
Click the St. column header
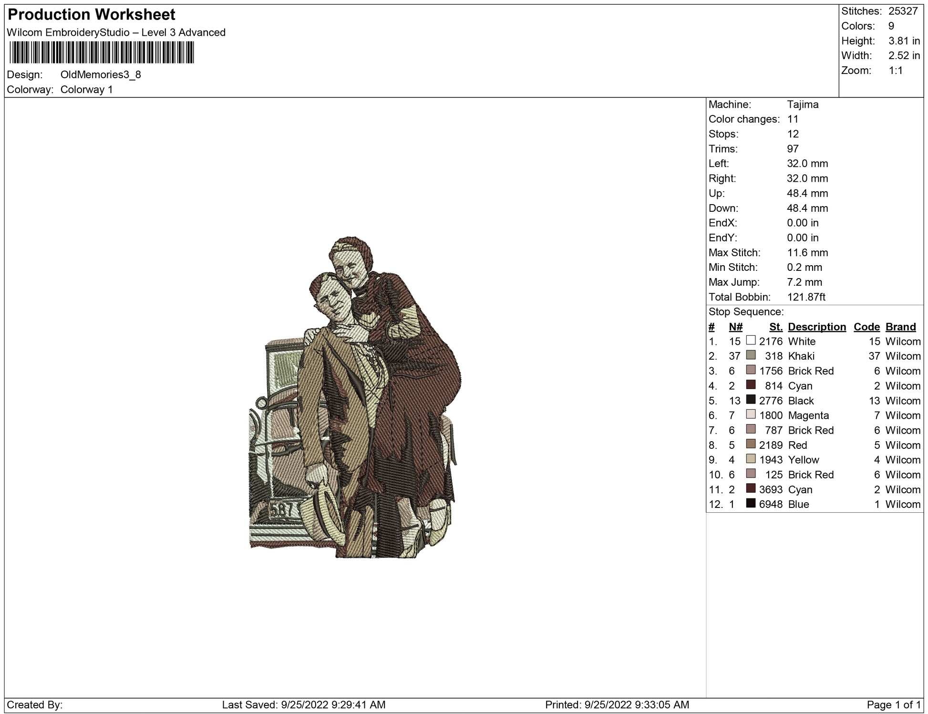[x=776, y=327]
